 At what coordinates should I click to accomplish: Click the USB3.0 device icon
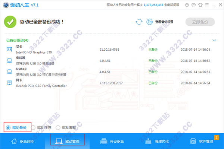coord(9,72)
